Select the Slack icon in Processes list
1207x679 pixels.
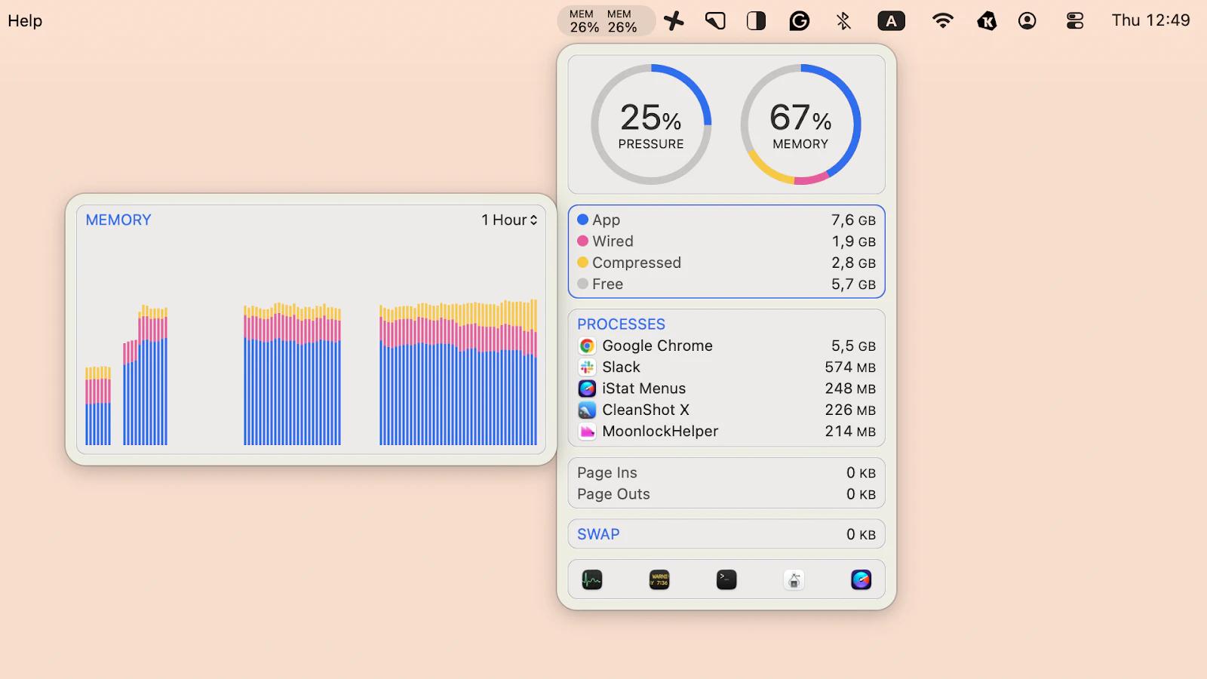pos(586,367)
